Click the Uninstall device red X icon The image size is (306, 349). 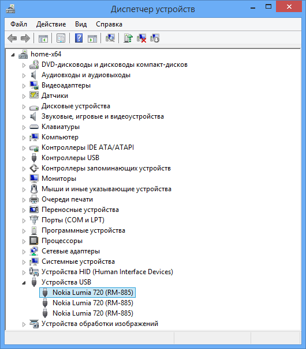pyautogui.click(x=141, y=38)
